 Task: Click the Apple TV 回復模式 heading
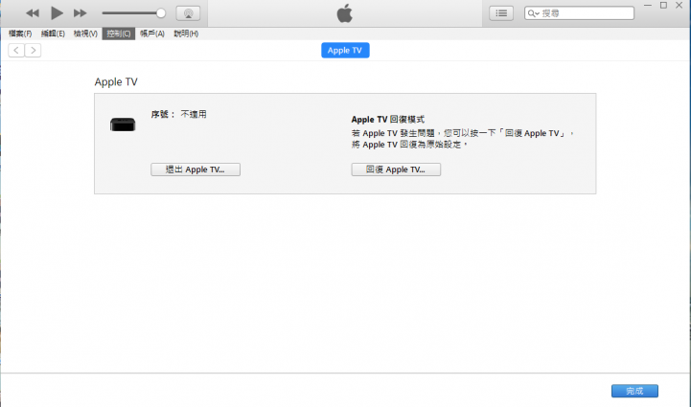click(388, 120)
